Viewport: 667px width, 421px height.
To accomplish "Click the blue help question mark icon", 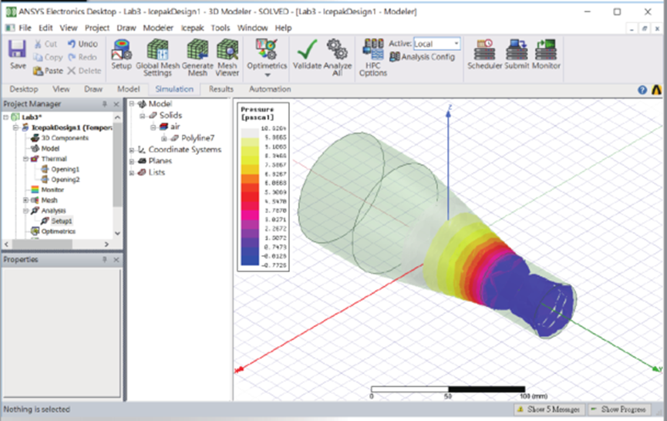I will pos(642,89).
